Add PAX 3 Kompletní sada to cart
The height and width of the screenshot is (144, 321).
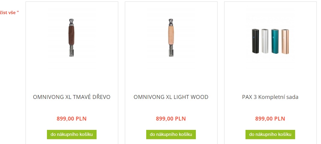point(270,134)
